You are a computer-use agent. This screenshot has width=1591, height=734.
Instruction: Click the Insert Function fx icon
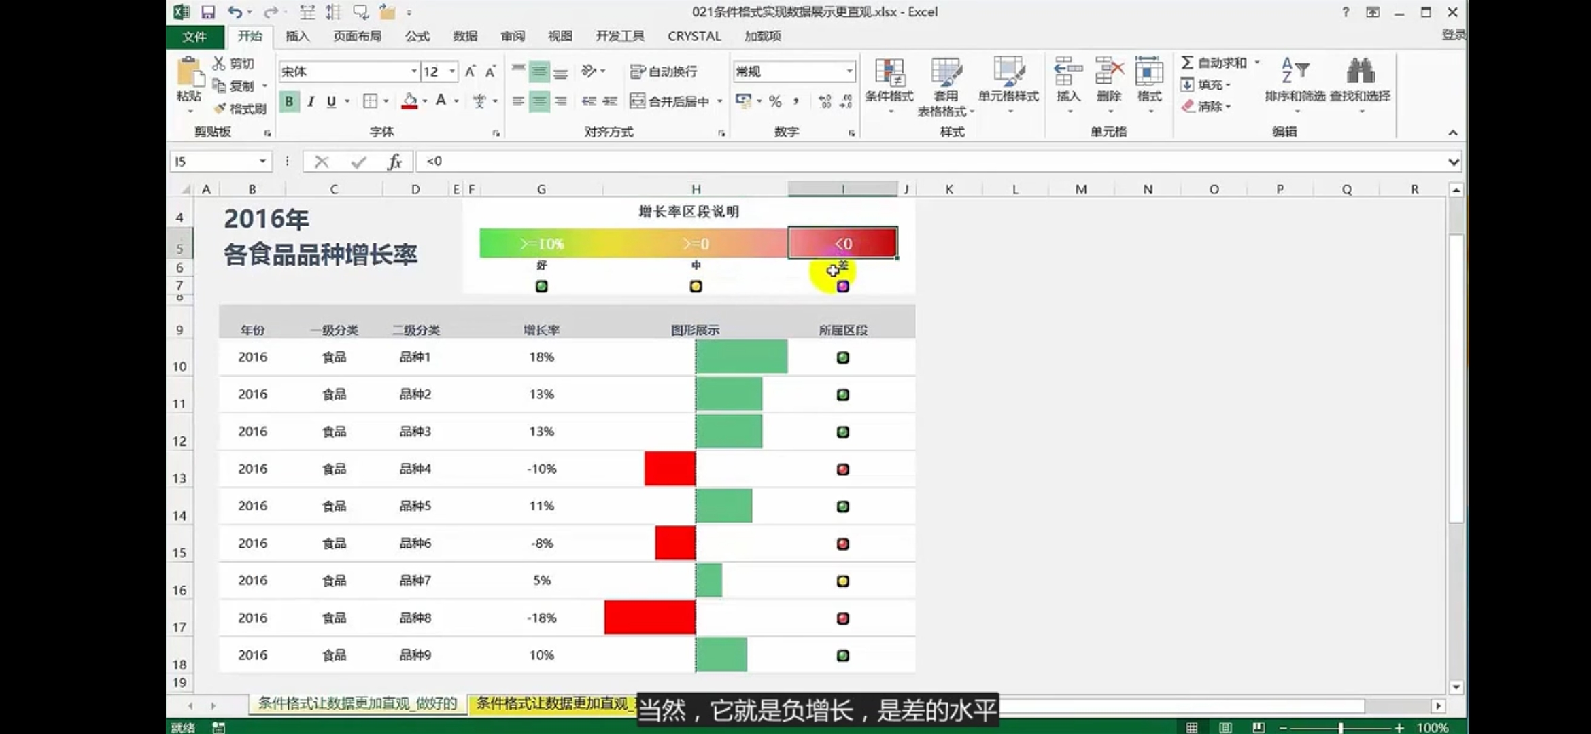pyautogui.click(x=394, y=162)
